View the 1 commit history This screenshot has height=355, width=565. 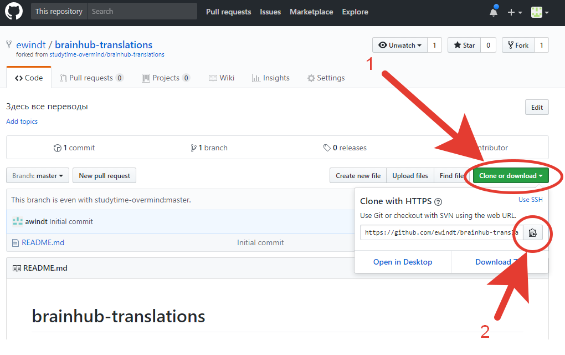click(x=74, y=148)
